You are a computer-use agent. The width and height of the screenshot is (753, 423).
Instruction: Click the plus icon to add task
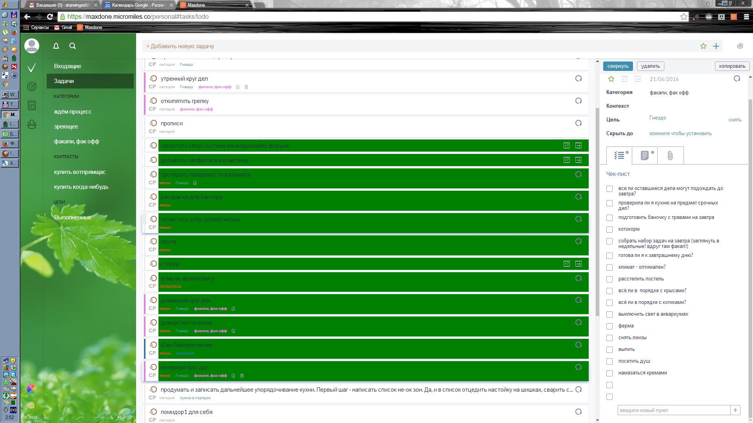[x=716, y=46]
